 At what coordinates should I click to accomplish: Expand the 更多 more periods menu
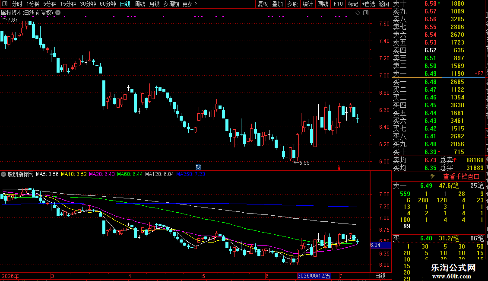coord(190,4)
